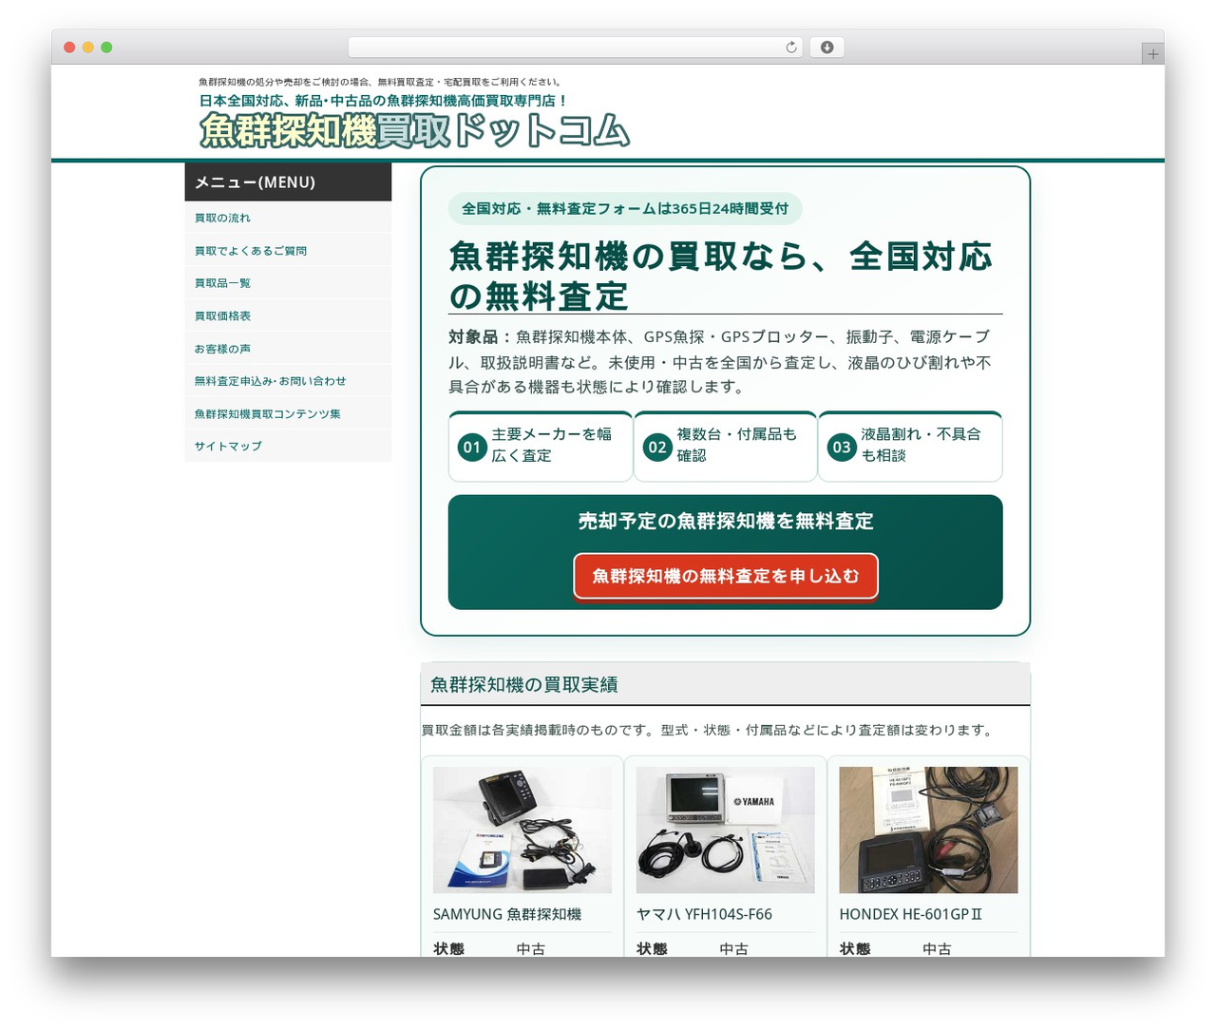Open 魚群探知機買取コンテンツ集 menu item

[288, 413]
